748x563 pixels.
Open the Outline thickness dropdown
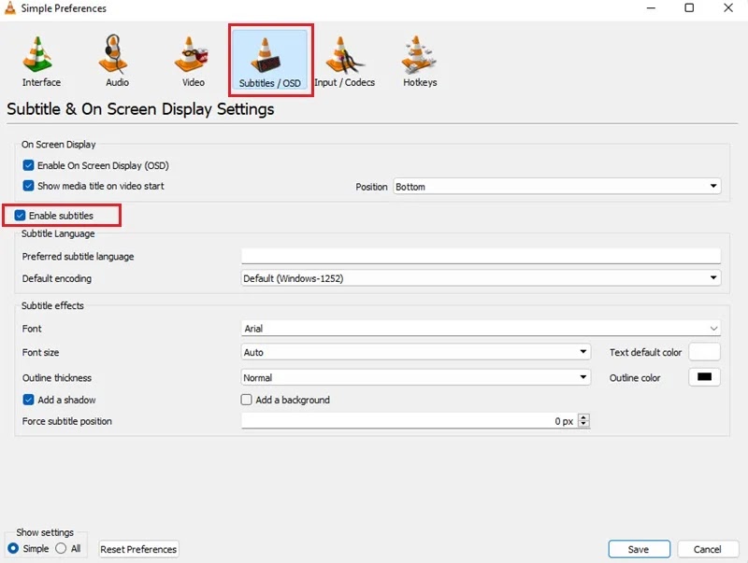click(x=415, y=377)
